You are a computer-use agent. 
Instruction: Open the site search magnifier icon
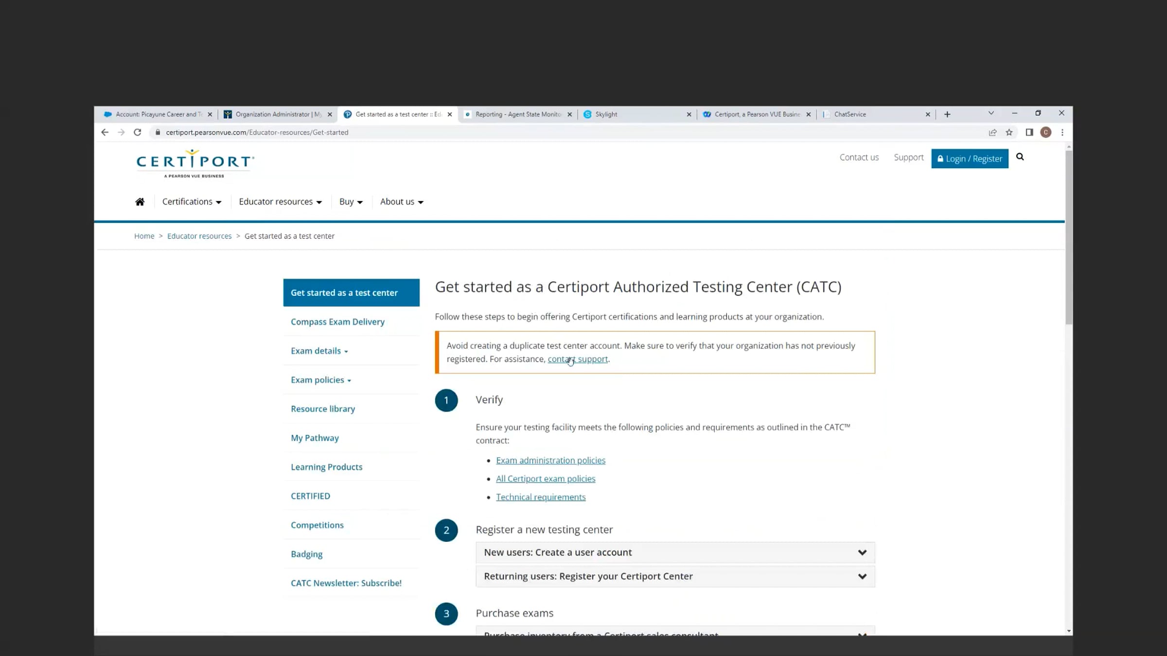(1020, 157)
